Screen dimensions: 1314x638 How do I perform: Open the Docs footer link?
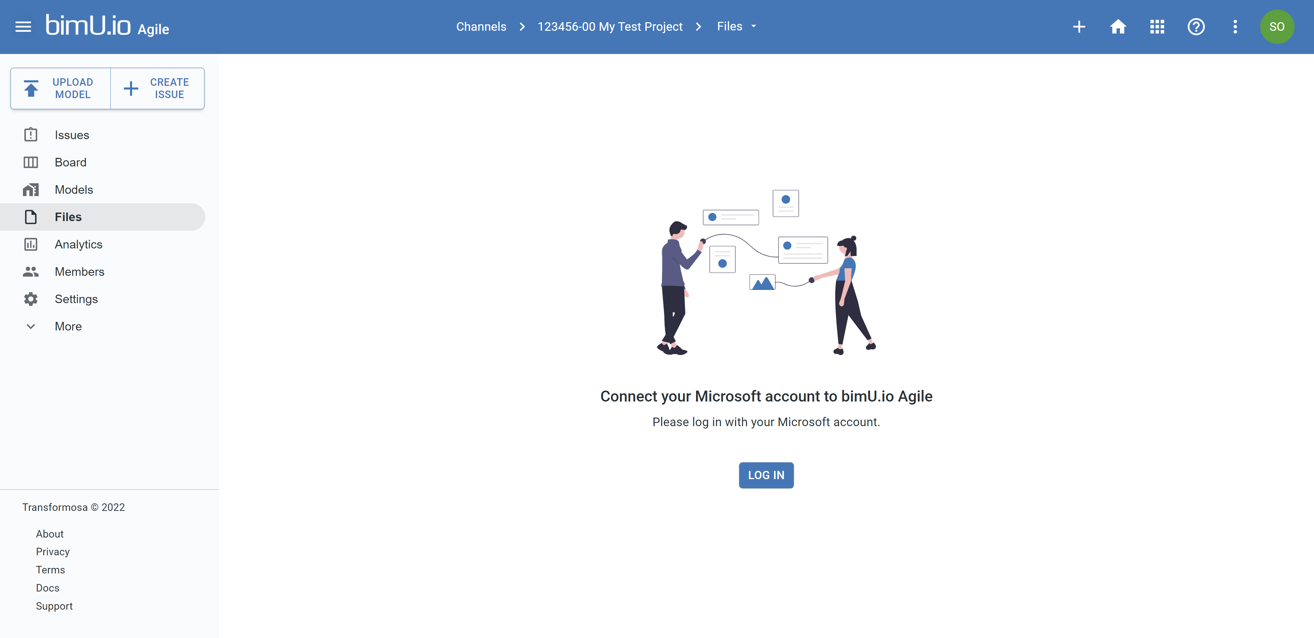point(48,587)
